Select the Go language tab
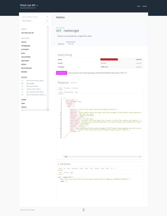The height and width of the screenshot is (216, 167). point(65,168)
